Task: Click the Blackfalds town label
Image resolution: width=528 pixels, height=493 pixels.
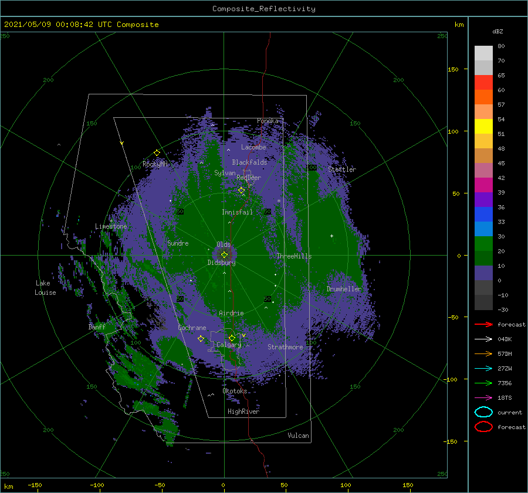Action: coord(249,162)
